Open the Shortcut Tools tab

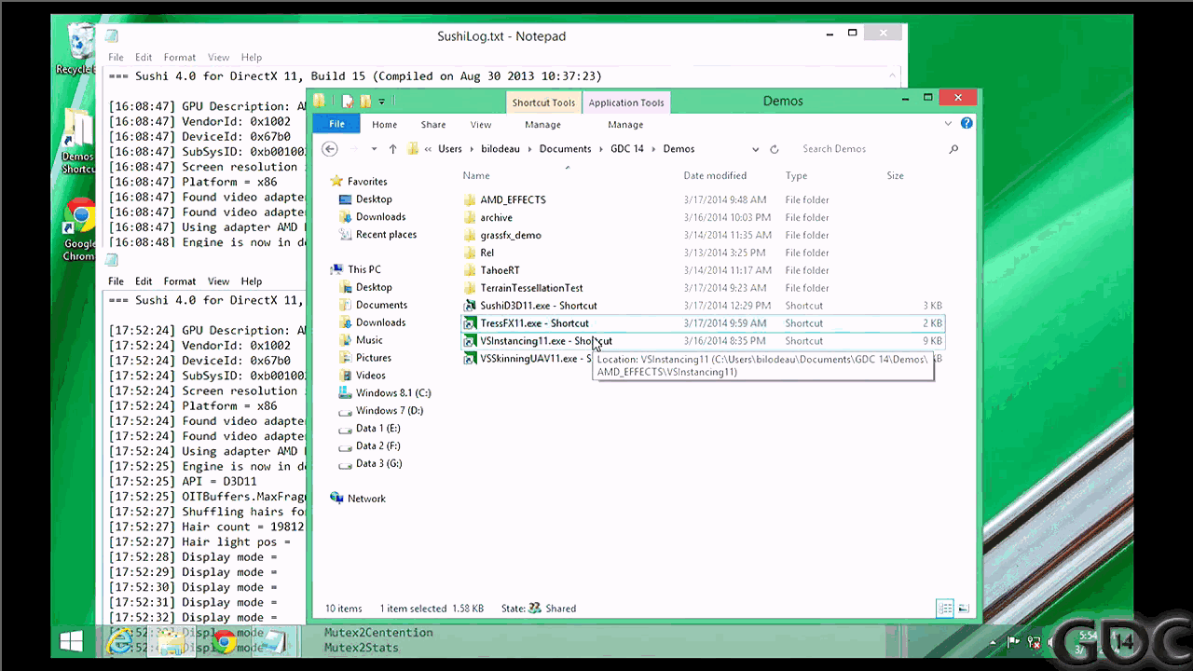[x=543, y=103]
